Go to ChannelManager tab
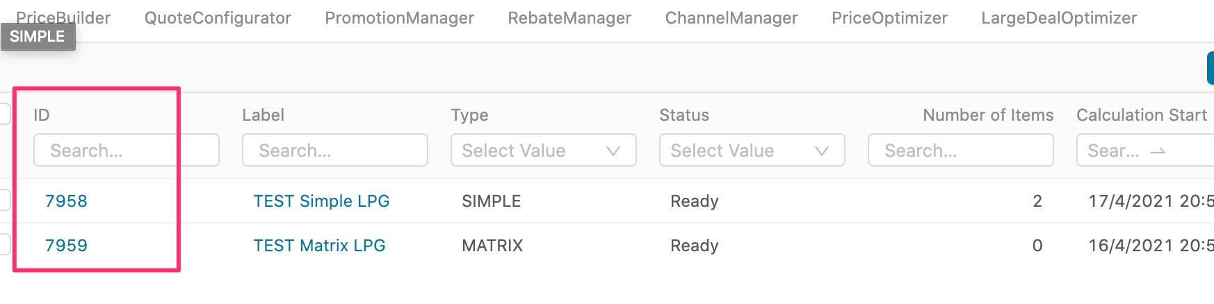The image size is (1214, 304). pos(731,18)
